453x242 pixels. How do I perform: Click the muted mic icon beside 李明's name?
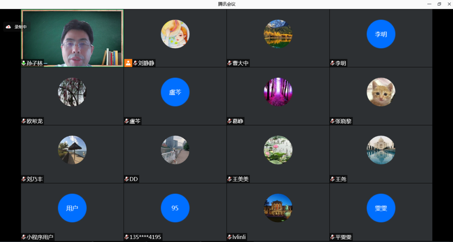(x=332, y=63)
